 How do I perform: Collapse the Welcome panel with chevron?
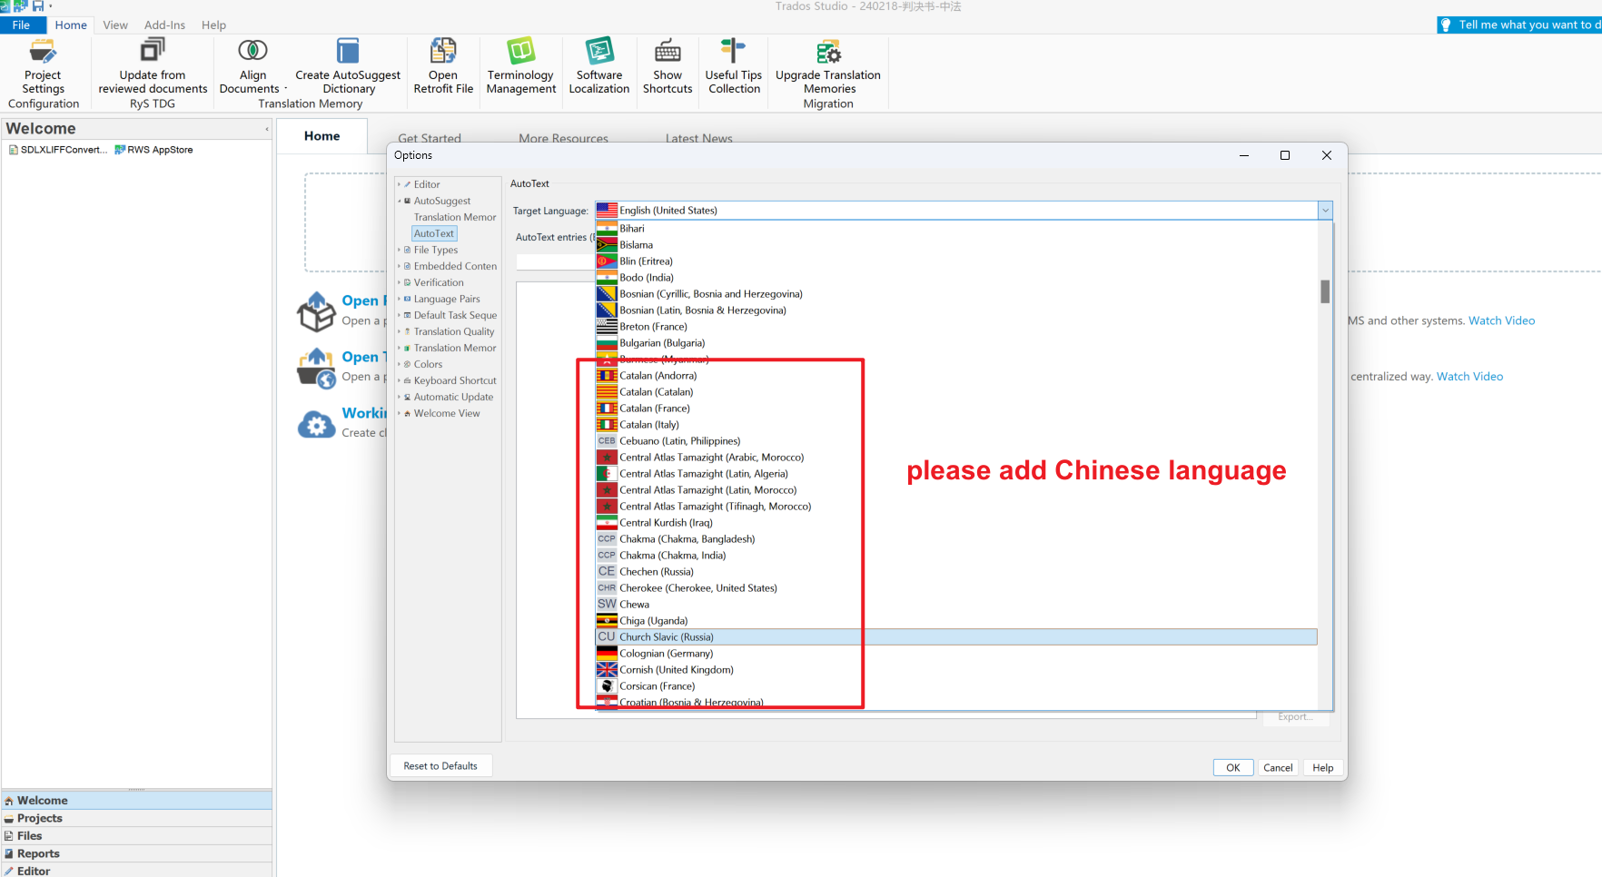pyautogui.click(x=266, y=129)
